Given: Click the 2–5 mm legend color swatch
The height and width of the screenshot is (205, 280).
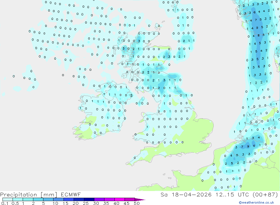Looking at the screenshot, I should 38,199.
